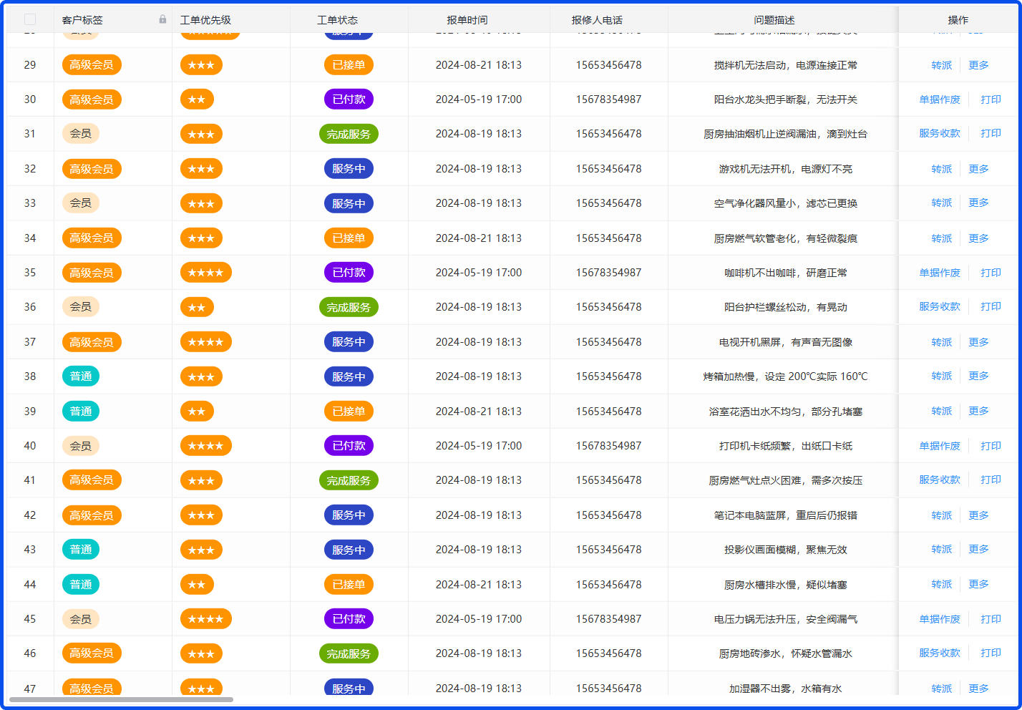Click 单据作废 link in row 40
Viewport: 1022px width, 710px height.
[939, 446]
